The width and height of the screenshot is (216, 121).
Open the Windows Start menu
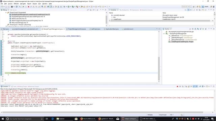(x=3, y=119)
